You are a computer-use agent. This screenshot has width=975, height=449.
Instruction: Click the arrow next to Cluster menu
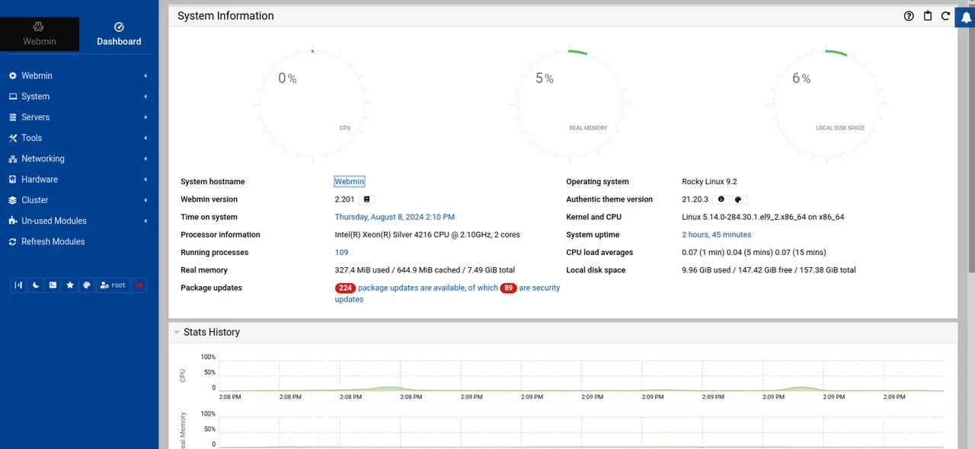point(145,200)
